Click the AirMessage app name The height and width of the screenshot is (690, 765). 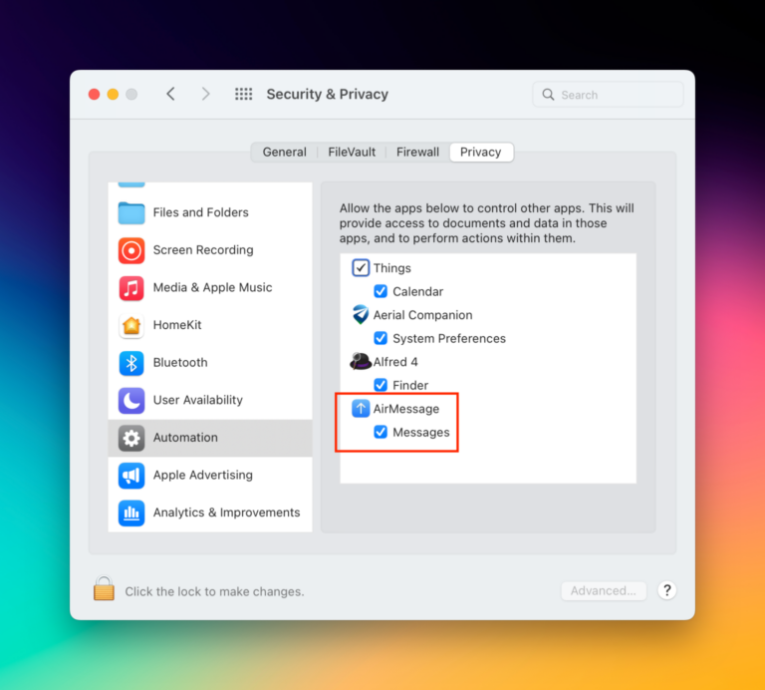click(406, 409)
